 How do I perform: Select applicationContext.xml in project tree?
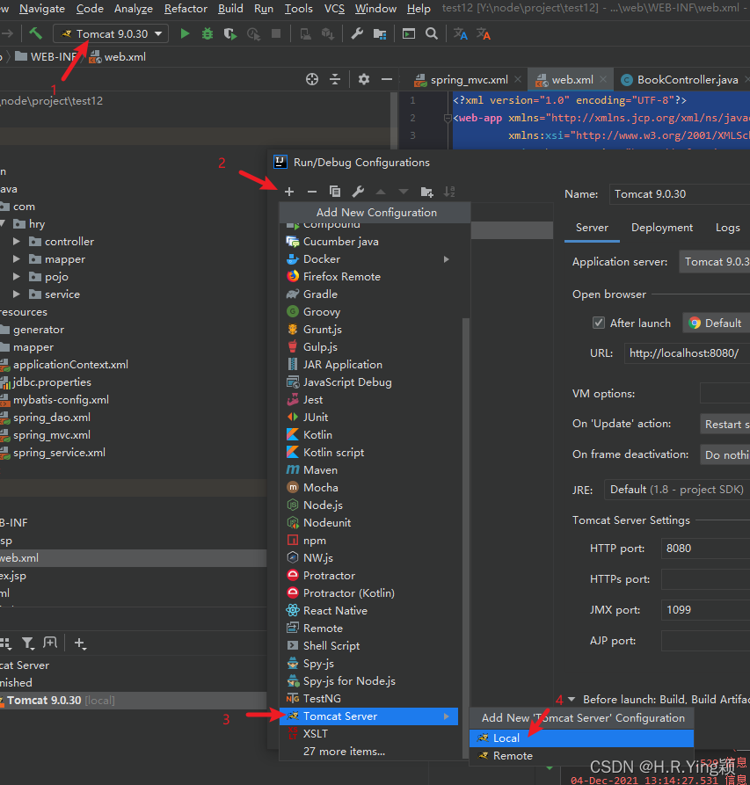pyautogui.click(x=70, y=365)
